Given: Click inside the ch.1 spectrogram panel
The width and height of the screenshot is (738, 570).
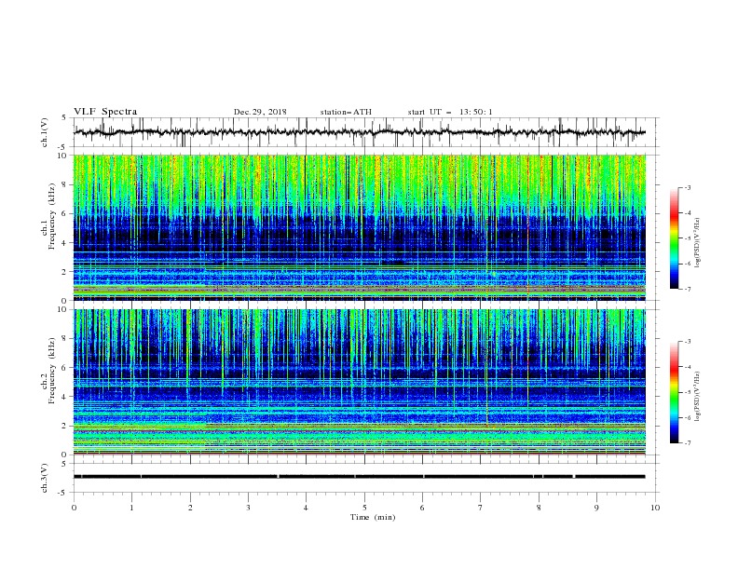Looking at the screenshot, I should point(360,227).
